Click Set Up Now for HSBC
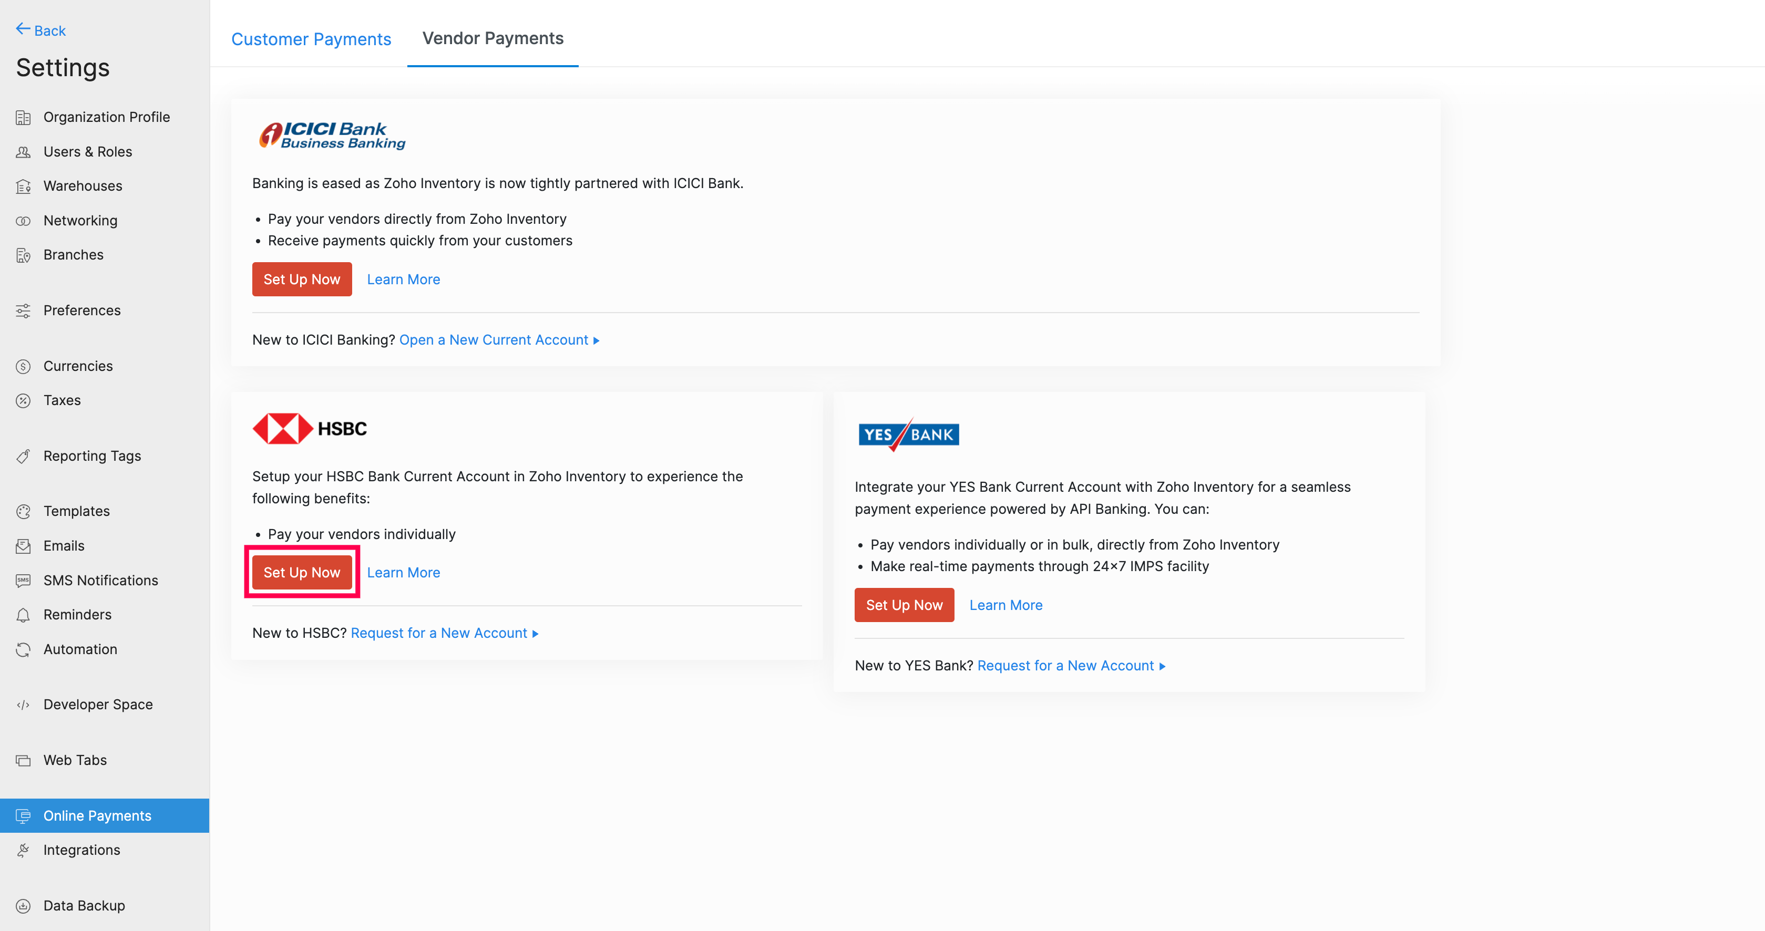The image size is (1765, 931). [302, 572]
